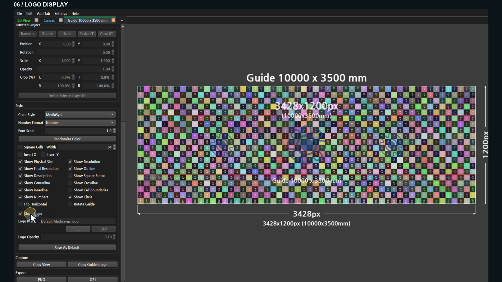The height and width of the screenshot is (282, 502).
Task: Enable Invert Y checkbox
Action: point(43,155)
